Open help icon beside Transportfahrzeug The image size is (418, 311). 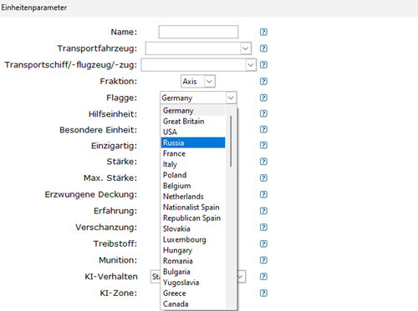(263, 48)
